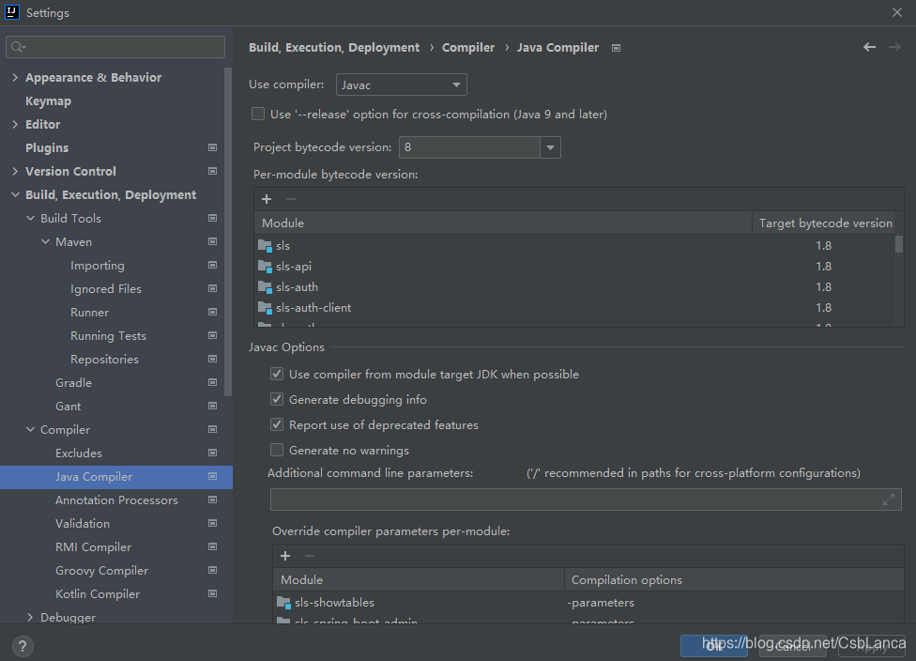Click the project icon next to Build Tools
Viewport: 916px width, 661px height.
[x=213, y=218]
